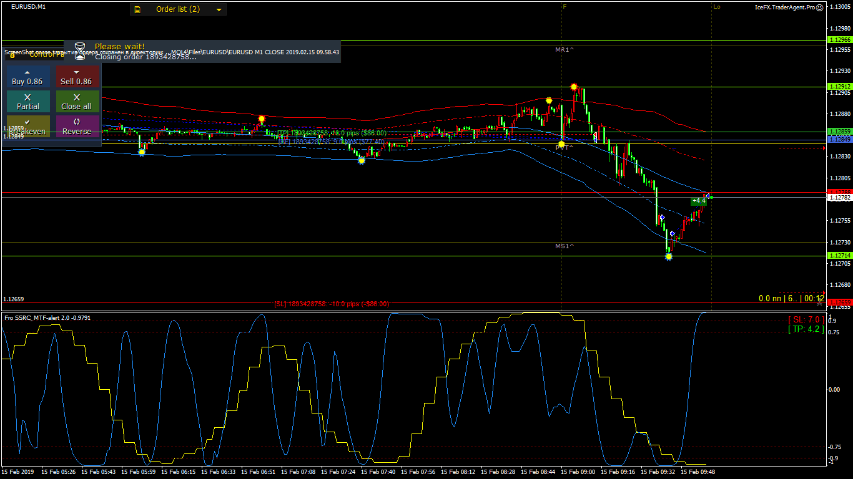Click the IceFX.TraderAgent.Pro expert label
The height and width of the screenshot is (479, 853).
click(x=784, y=7)
